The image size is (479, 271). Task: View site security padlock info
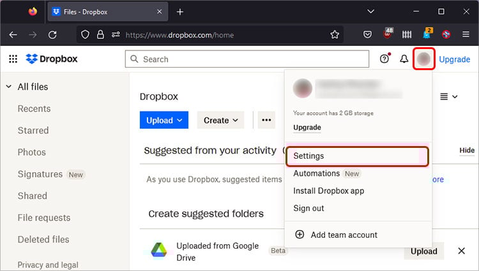click(100, 34)
